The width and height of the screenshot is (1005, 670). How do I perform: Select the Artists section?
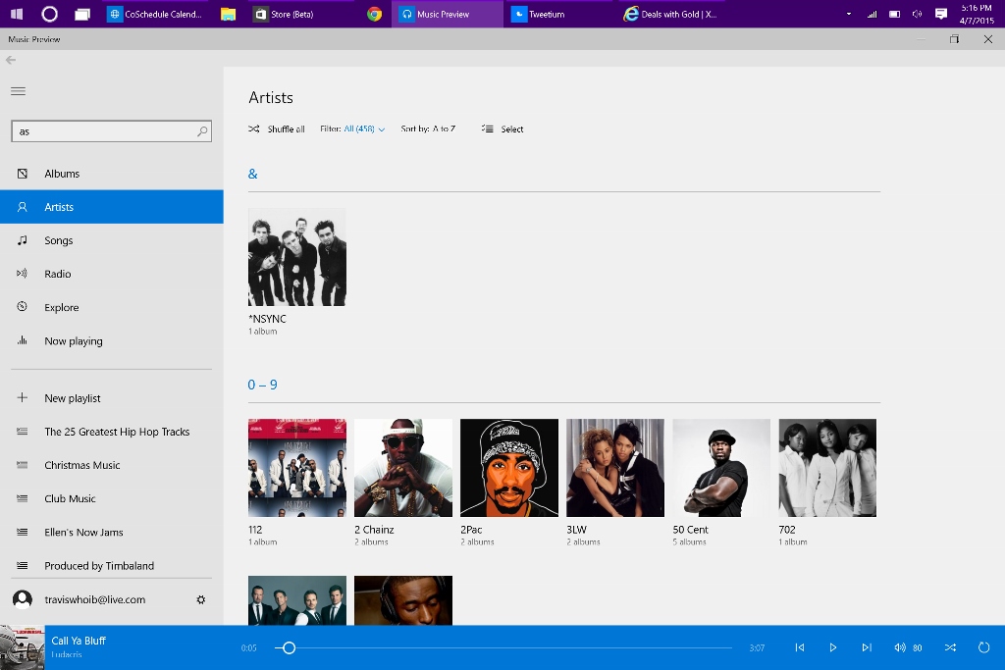pyautogui.click(x=112, y=207)
